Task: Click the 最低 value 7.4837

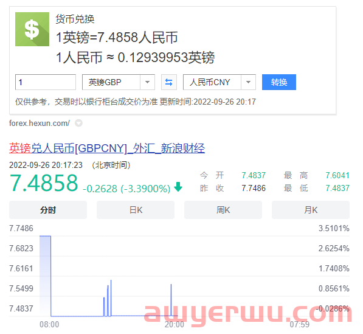Action: 337,188
